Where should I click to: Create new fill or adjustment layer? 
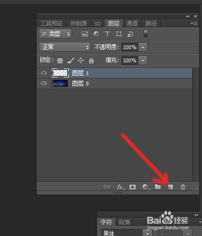pyautogui.click(x=146, y=187)
